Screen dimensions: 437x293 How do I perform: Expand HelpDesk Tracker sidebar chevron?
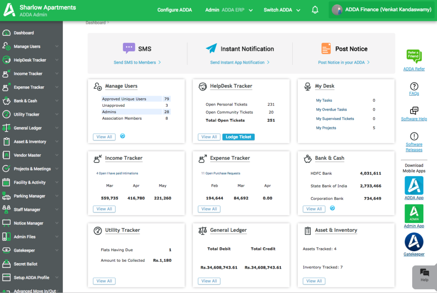tap(57, 60)
